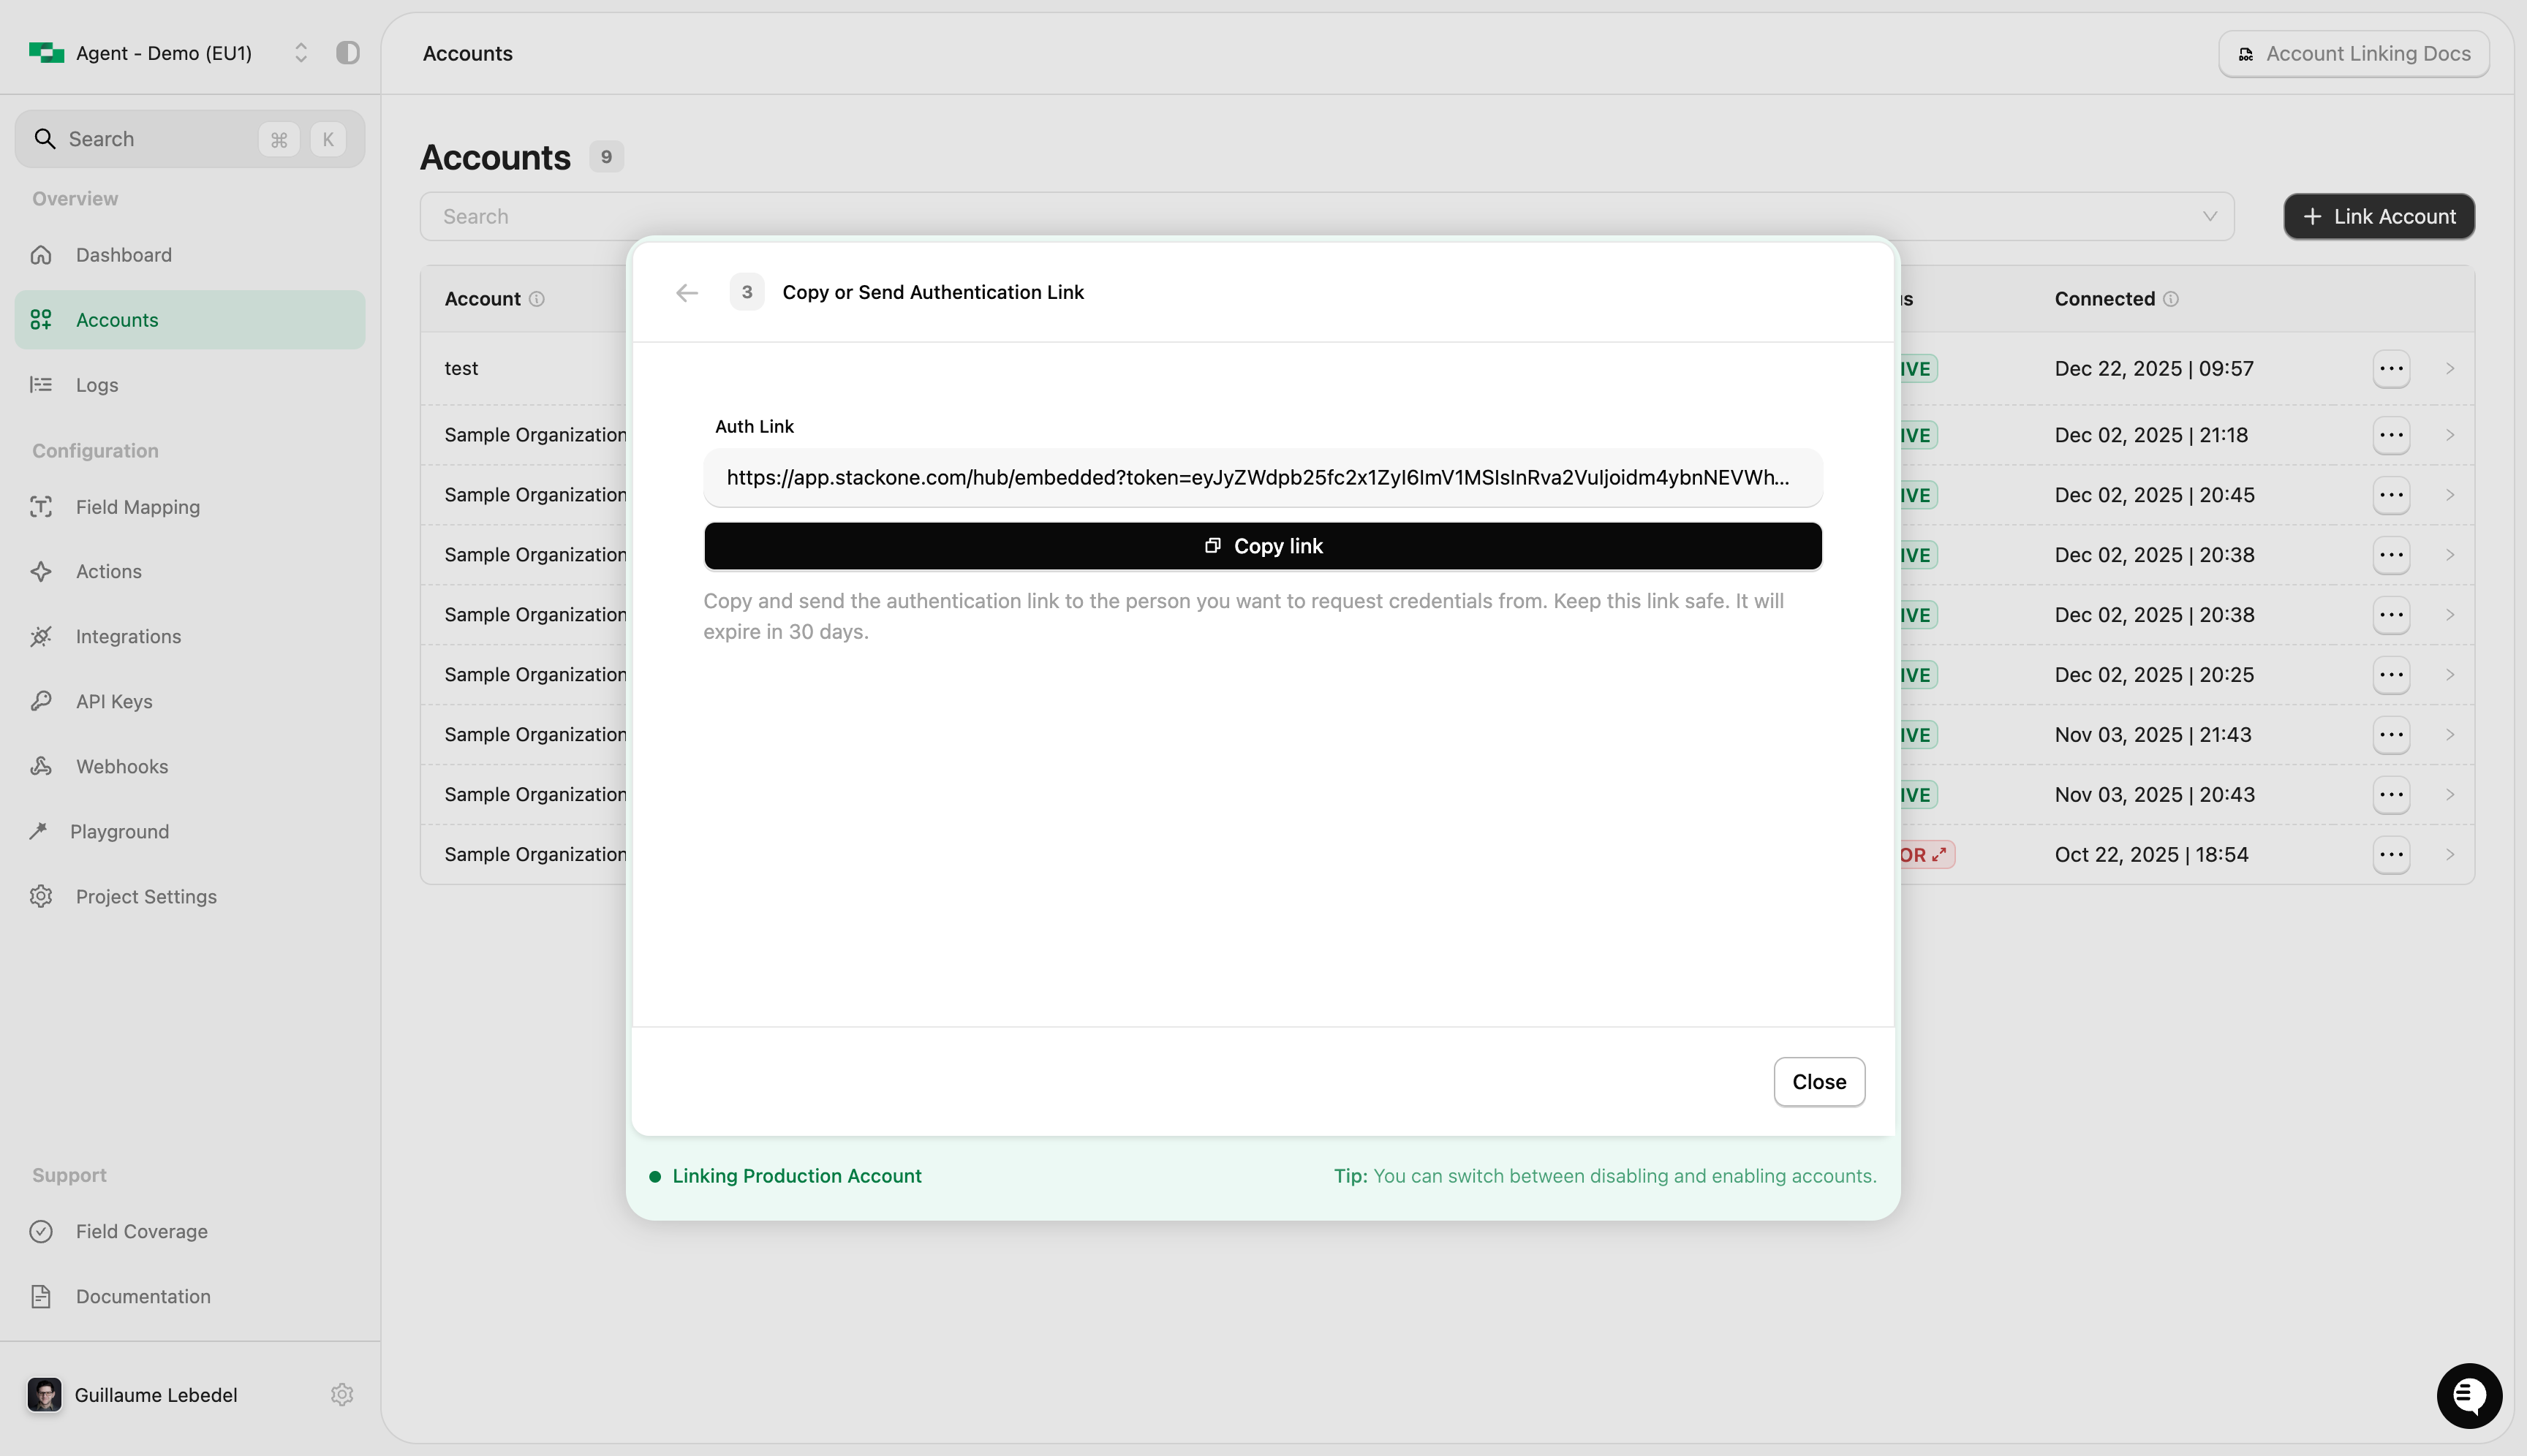Click the info icon beside Account column
The height and width of the screenshot is (1456, 2527).
(536, 299)
